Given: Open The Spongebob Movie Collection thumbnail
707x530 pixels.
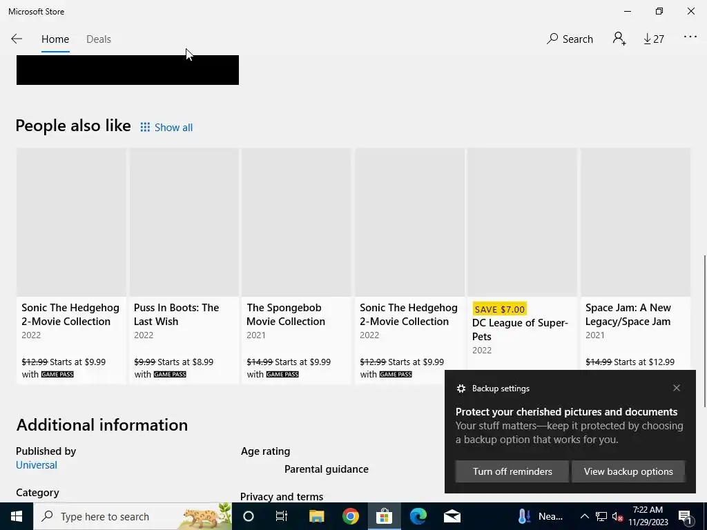Looking at the screenshot, I should tap(296, 222).
